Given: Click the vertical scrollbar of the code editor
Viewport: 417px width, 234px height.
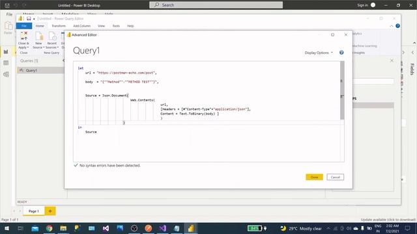Looking at the screenshot, I should click(342, 90).
